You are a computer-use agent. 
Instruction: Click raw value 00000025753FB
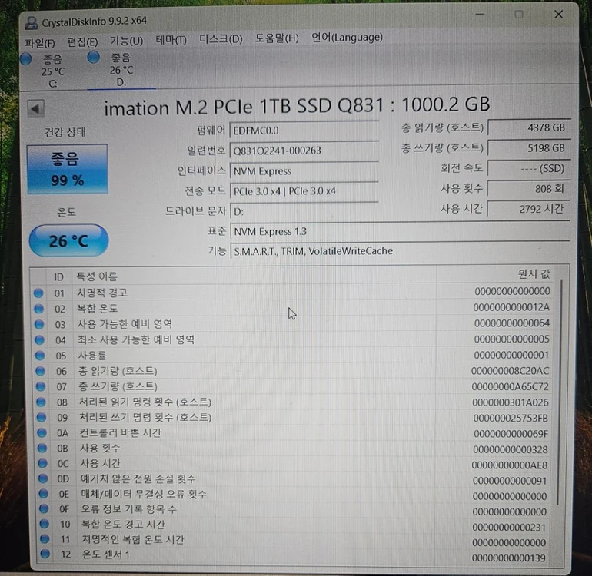coord(511,418)
